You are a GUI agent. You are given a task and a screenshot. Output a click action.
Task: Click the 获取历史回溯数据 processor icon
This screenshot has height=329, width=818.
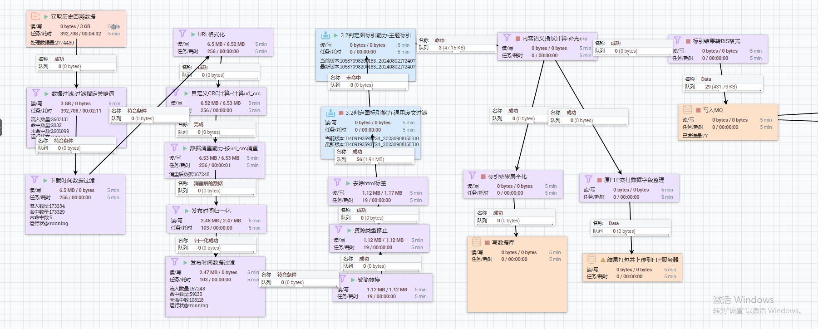click(35, 16)
